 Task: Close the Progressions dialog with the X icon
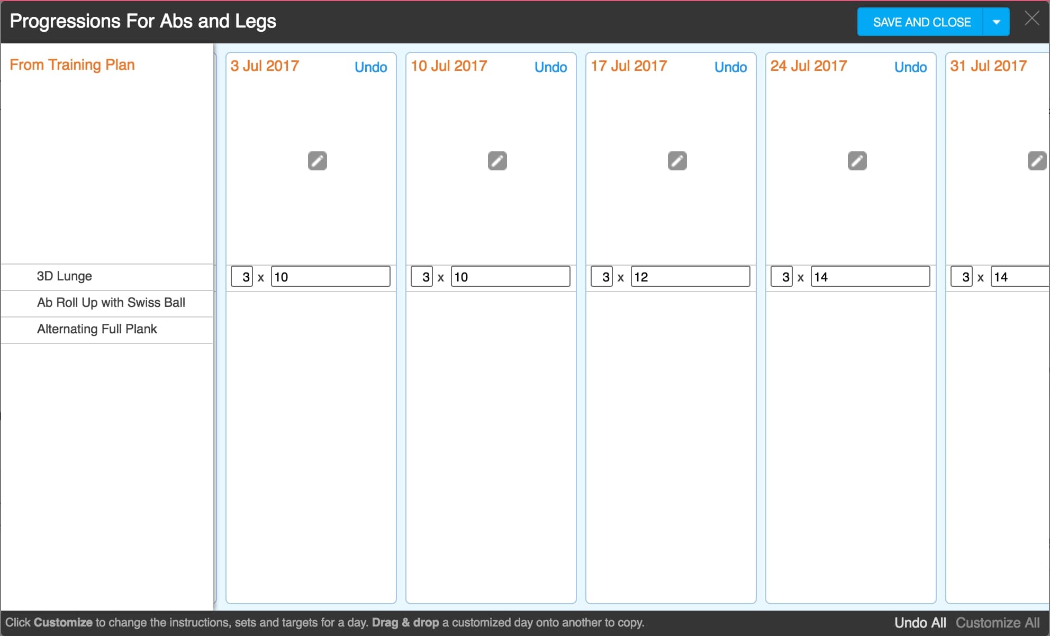pos(1031,19)
